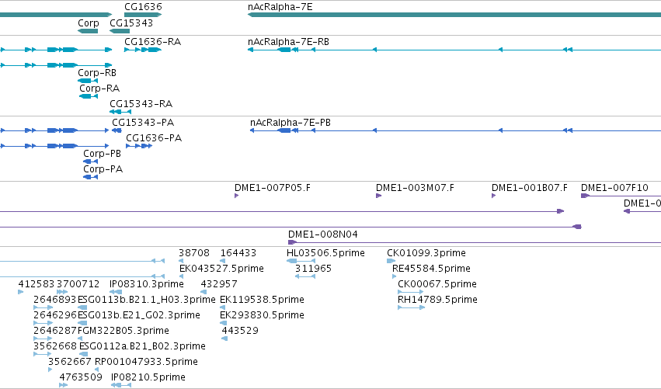Click the nAcRalpha-7E-RB transcript label
This screenshot has width=661, height=389.
point(288,42)
